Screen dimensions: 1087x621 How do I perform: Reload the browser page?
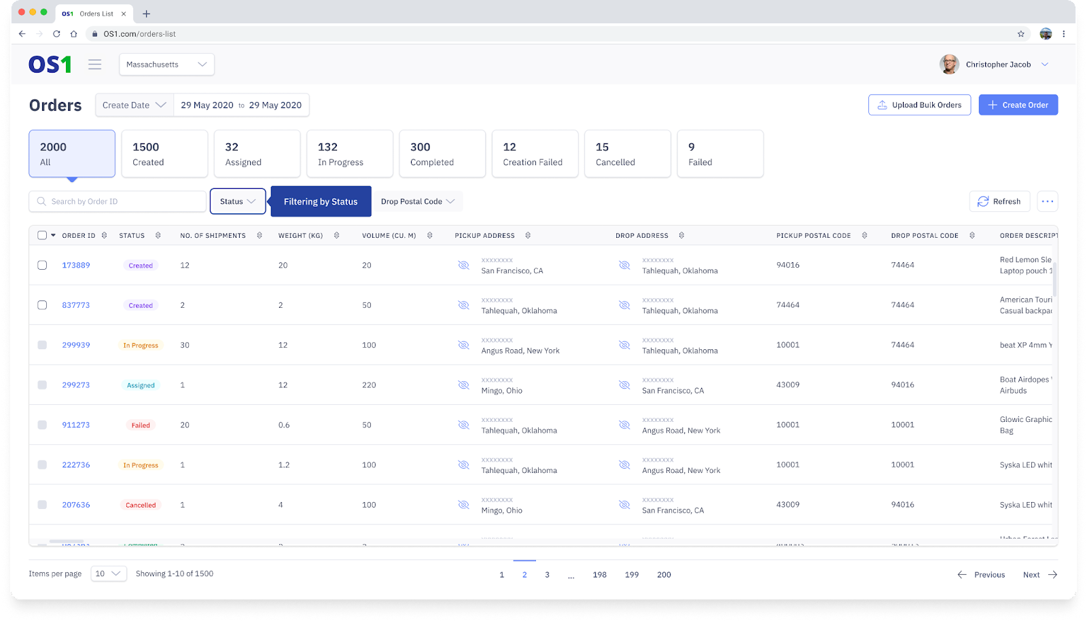(x=56, y=34)
